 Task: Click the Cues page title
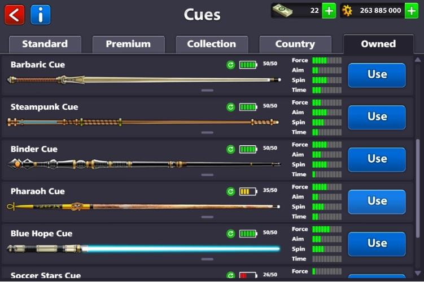[x=202, y=15]
